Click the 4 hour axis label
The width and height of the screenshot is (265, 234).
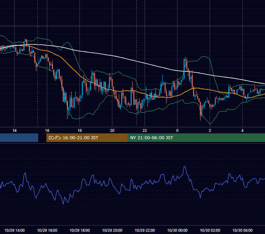tap(242, 130)
